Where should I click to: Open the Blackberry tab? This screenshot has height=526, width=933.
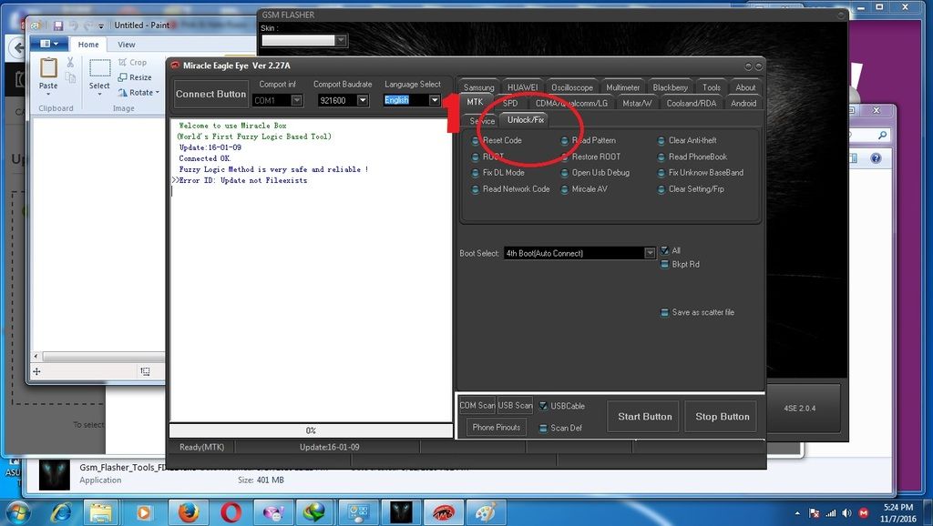(670, 87)
